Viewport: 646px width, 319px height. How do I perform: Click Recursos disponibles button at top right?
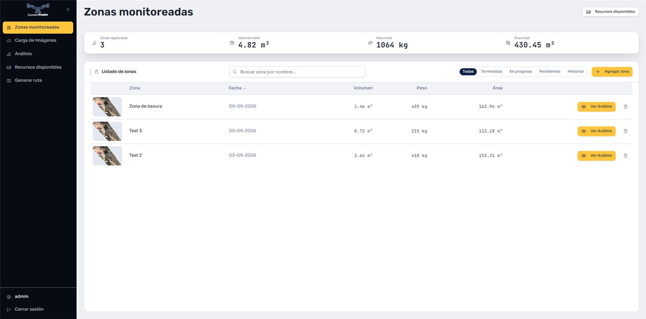coord(610,12)
